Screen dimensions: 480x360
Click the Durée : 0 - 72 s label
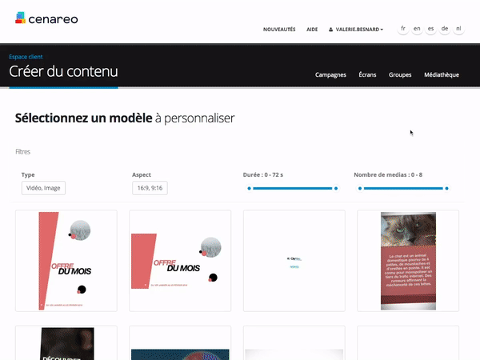click(263, 174)
